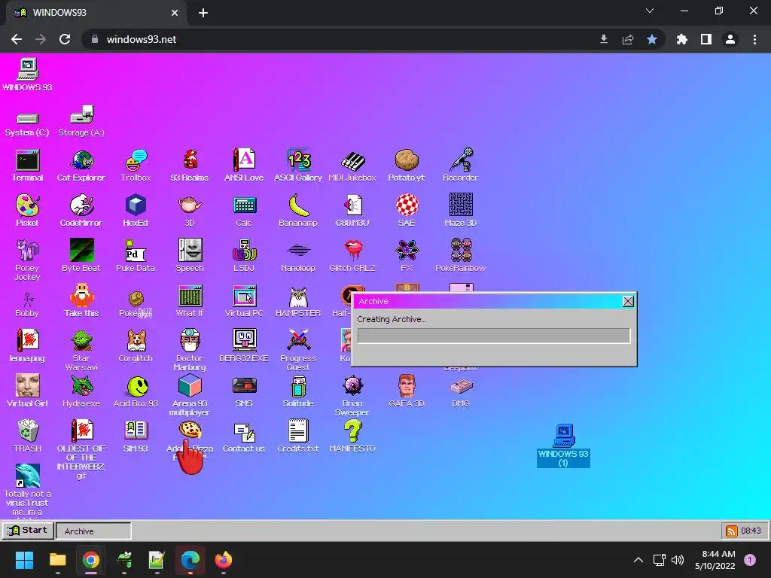Open the HexEd icon

pyautogui.click(x=136, y=211)
